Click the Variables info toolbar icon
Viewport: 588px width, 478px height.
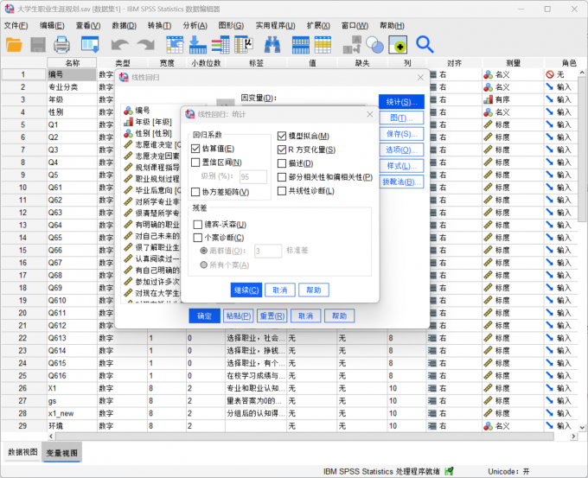pyautogui.click(x=220, y=45)
